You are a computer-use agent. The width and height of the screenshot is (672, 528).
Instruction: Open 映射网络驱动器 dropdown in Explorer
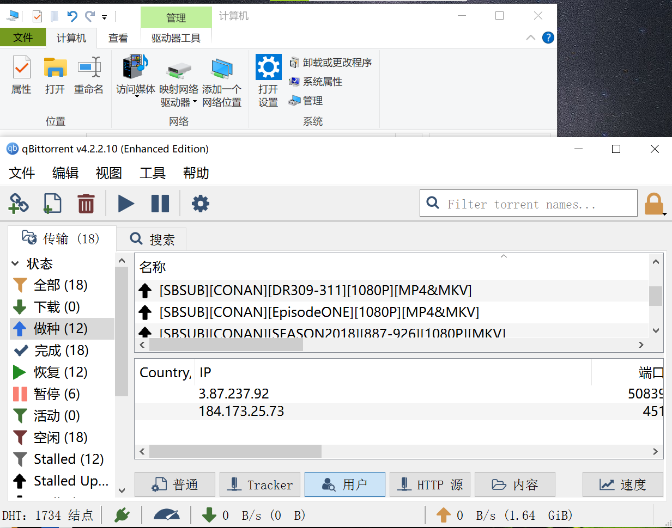tap(179, 82)
